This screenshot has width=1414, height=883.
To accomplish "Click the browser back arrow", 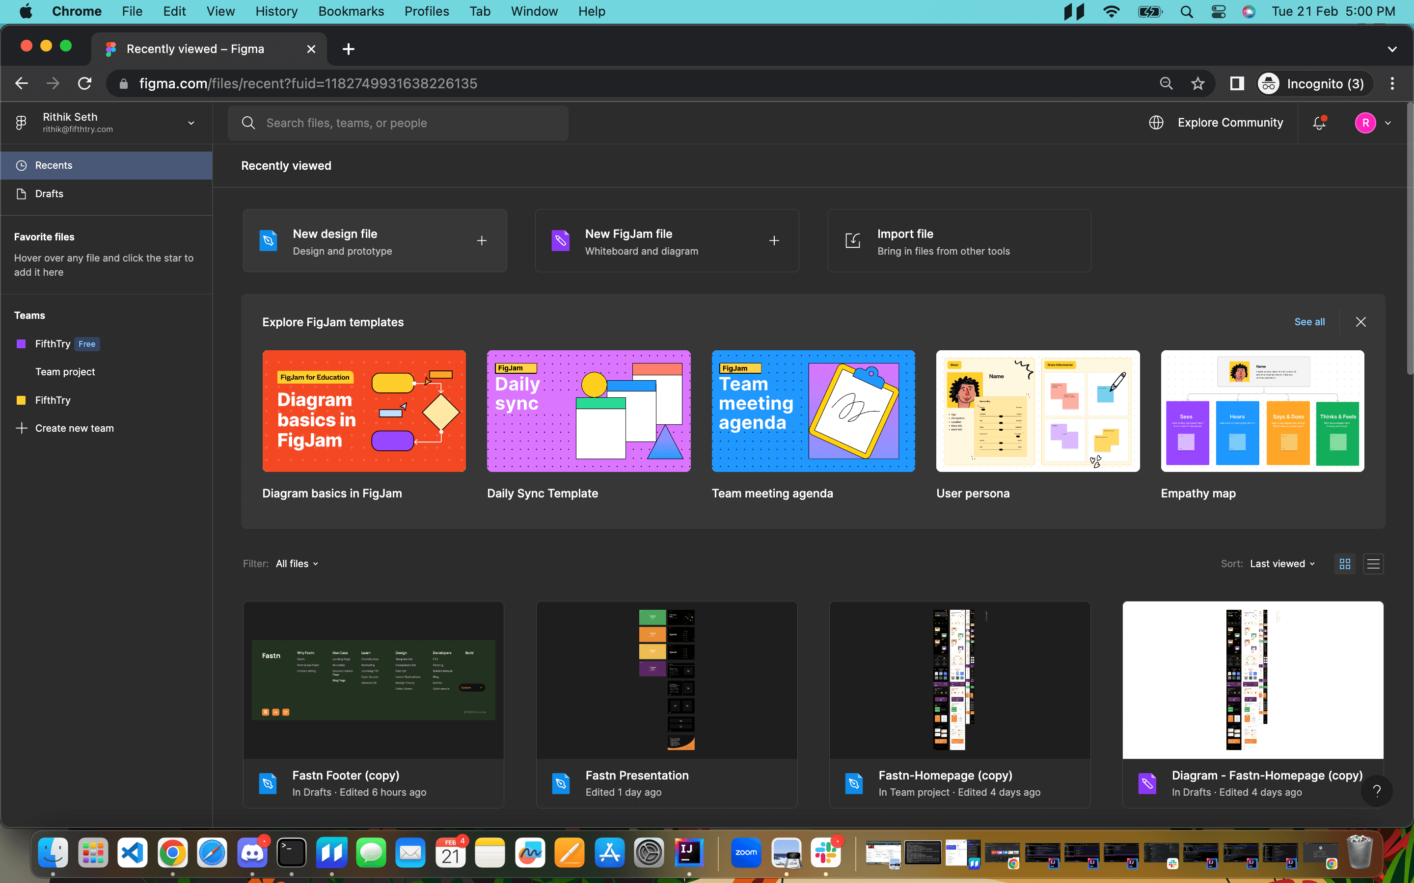I will coord(22,83).
